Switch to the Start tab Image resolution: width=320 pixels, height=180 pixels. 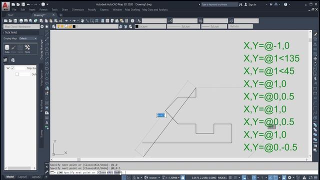click(11, 15)
